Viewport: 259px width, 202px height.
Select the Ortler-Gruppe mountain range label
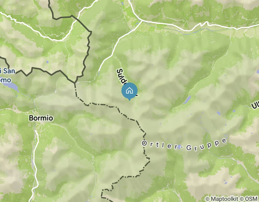[184, 145]
